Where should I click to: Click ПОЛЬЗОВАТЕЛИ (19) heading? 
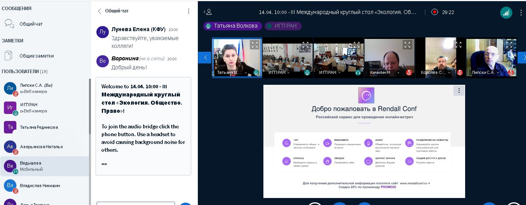pos(25,72)
